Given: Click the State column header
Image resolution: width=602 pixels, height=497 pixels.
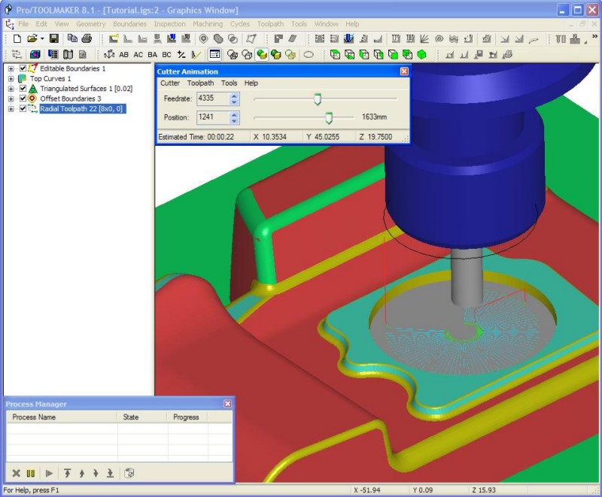Looking at the screenshot, I should point(141,417).
